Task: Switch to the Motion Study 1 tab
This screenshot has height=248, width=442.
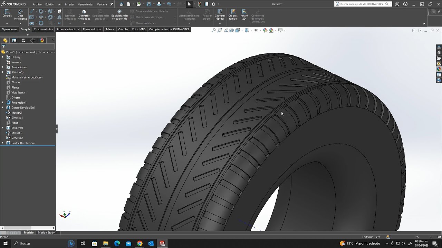Action: coord(47,232)
